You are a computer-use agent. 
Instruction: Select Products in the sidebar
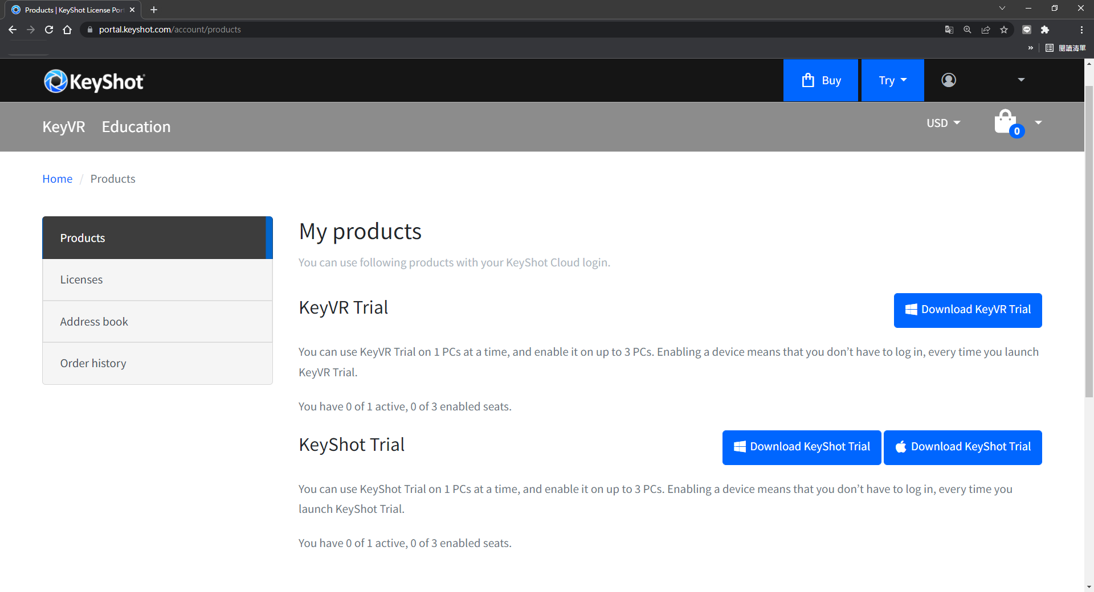point(157,238)
